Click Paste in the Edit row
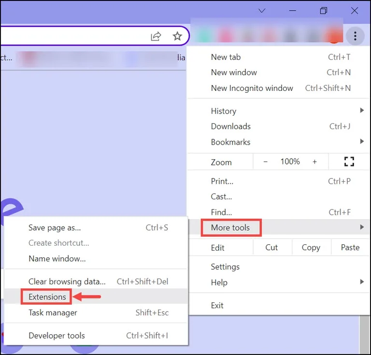Viewport: 371px width, 355px height. point(350,248)
